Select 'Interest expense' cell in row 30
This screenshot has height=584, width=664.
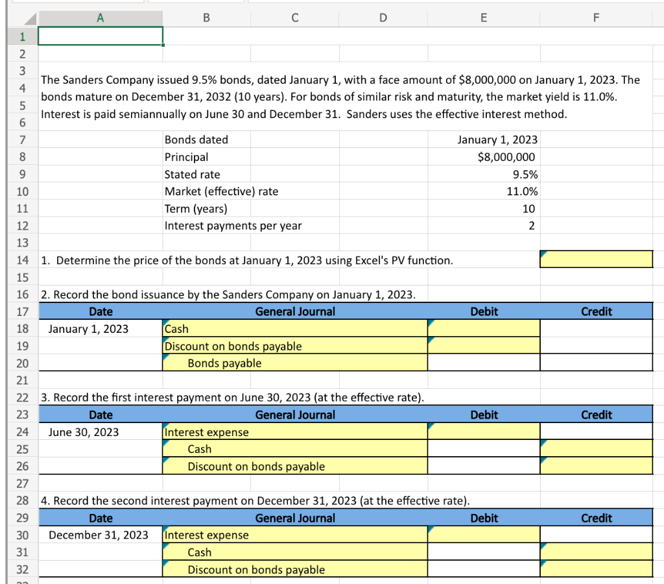[x=295, y=535]
